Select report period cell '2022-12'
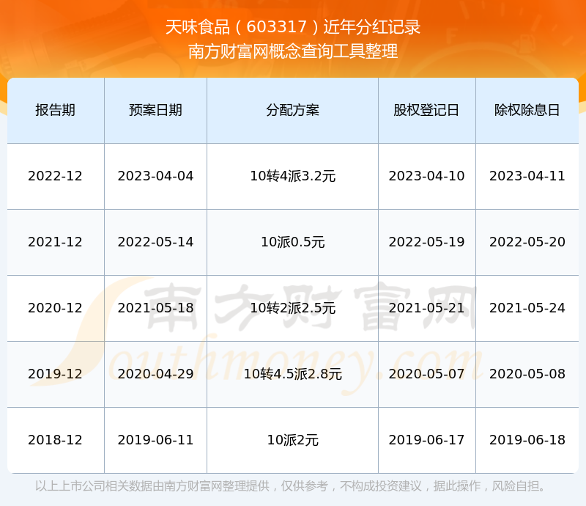Screen dimensions: 586x506 click(x=56, y=176)
